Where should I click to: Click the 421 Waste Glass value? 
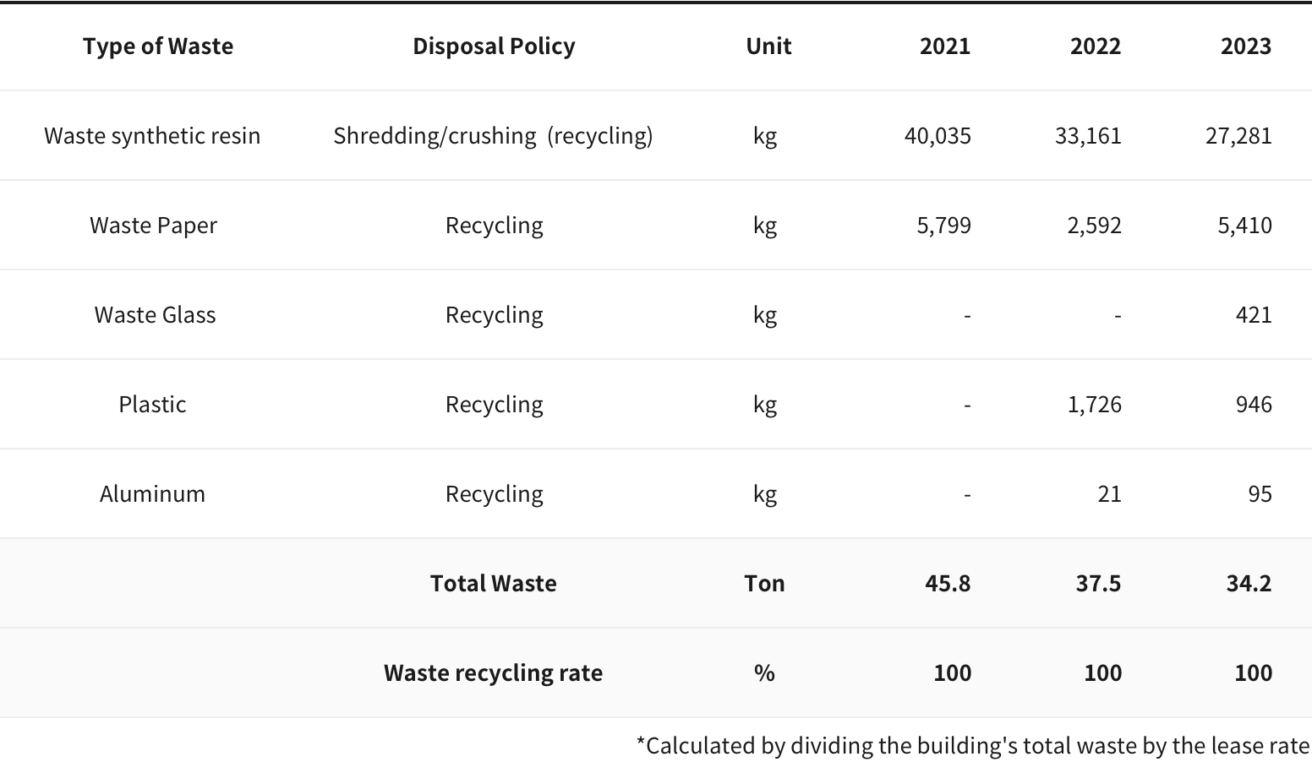tap(1254, 314)
